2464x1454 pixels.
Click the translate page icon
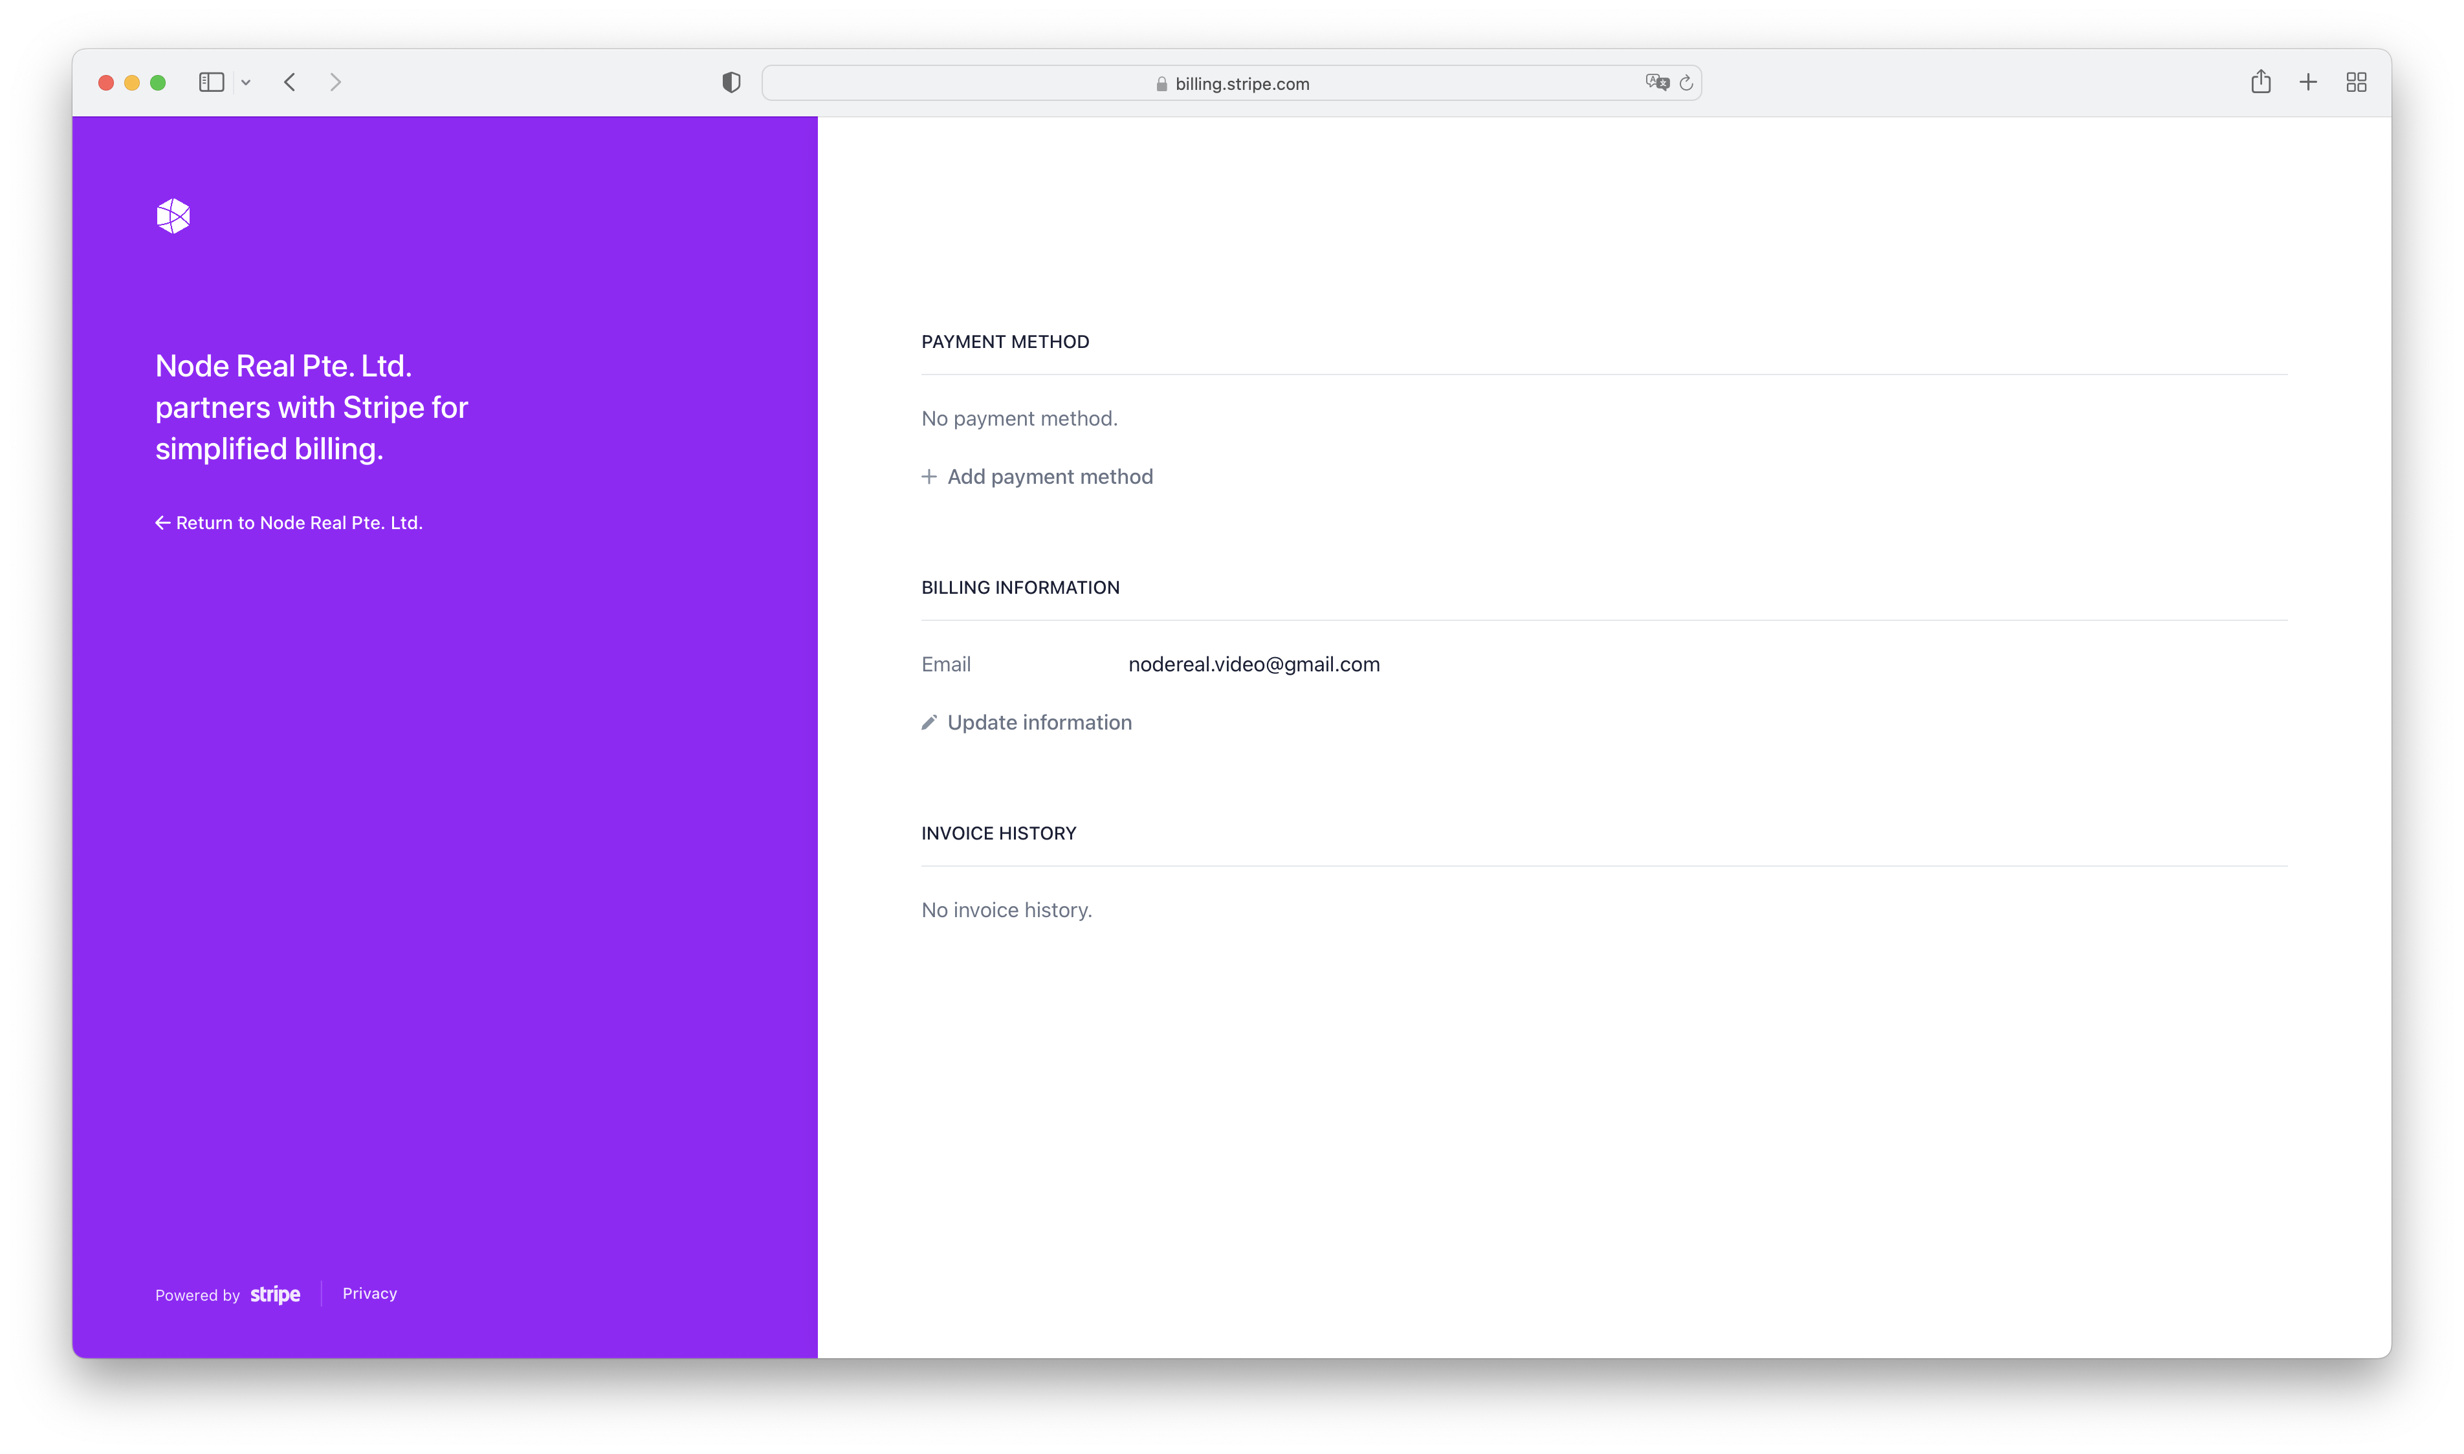click(1656, 83)
